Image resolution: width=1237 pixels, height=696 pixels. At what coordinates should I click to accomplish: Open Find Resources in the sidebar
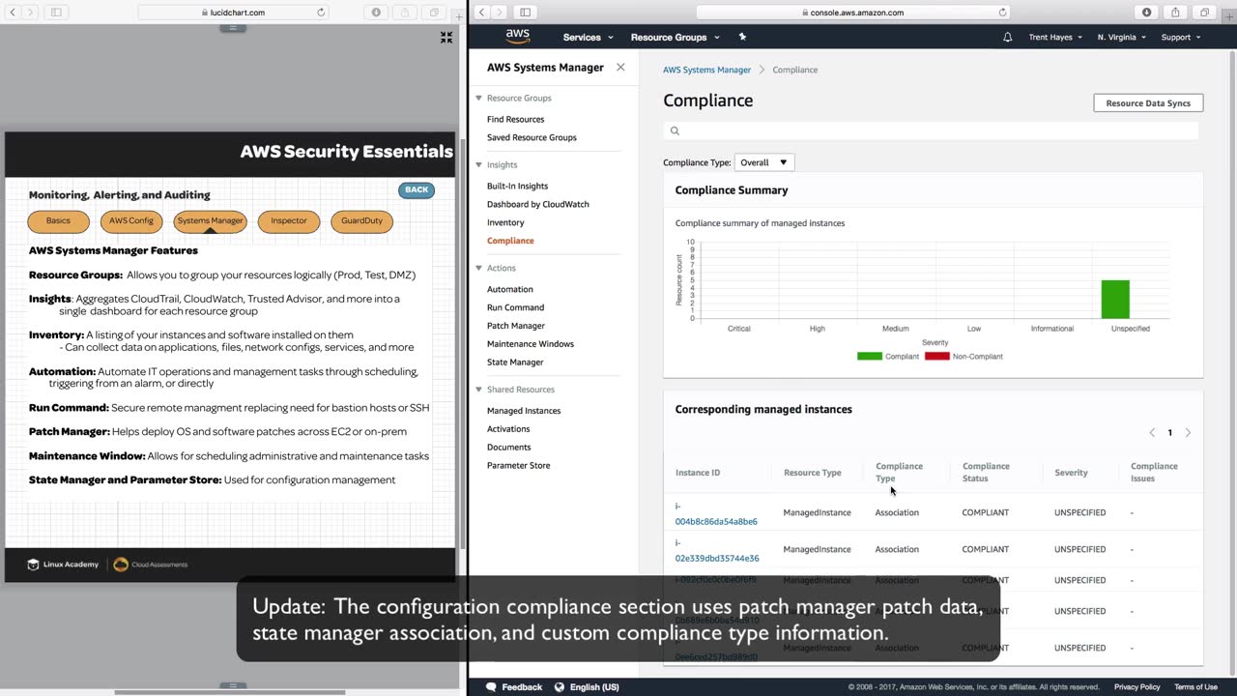pos(515,119)
